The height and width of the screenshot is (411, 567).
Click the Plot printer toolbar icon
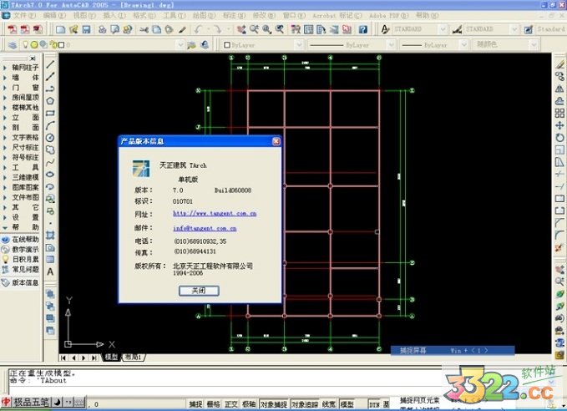pos(103,29)
